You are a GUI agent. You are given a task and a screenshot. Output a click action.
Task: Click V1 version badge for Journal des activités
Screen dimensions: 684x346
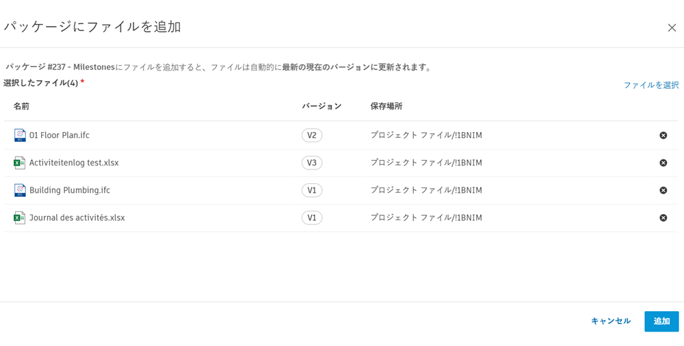click(x=312, y=217)
